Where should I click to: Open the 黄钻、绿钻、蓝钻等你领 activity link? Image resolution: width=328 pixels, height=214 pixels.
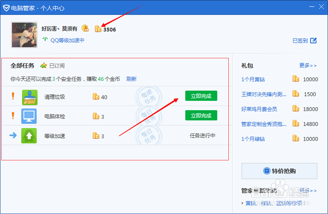click(276, 203)
